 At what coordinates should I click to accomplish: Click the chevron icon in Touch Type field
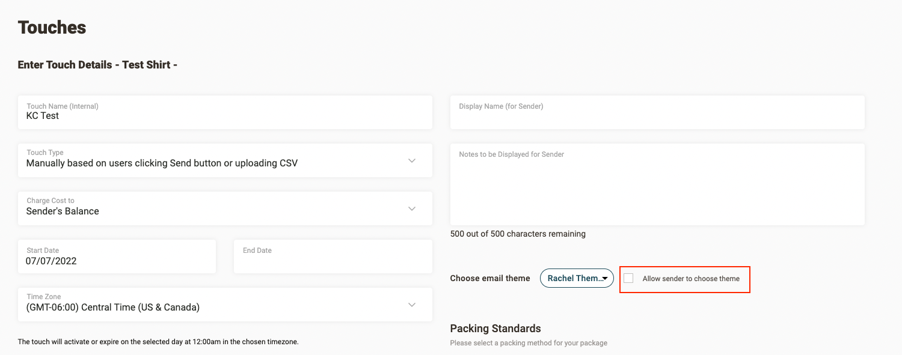(412, 160)
